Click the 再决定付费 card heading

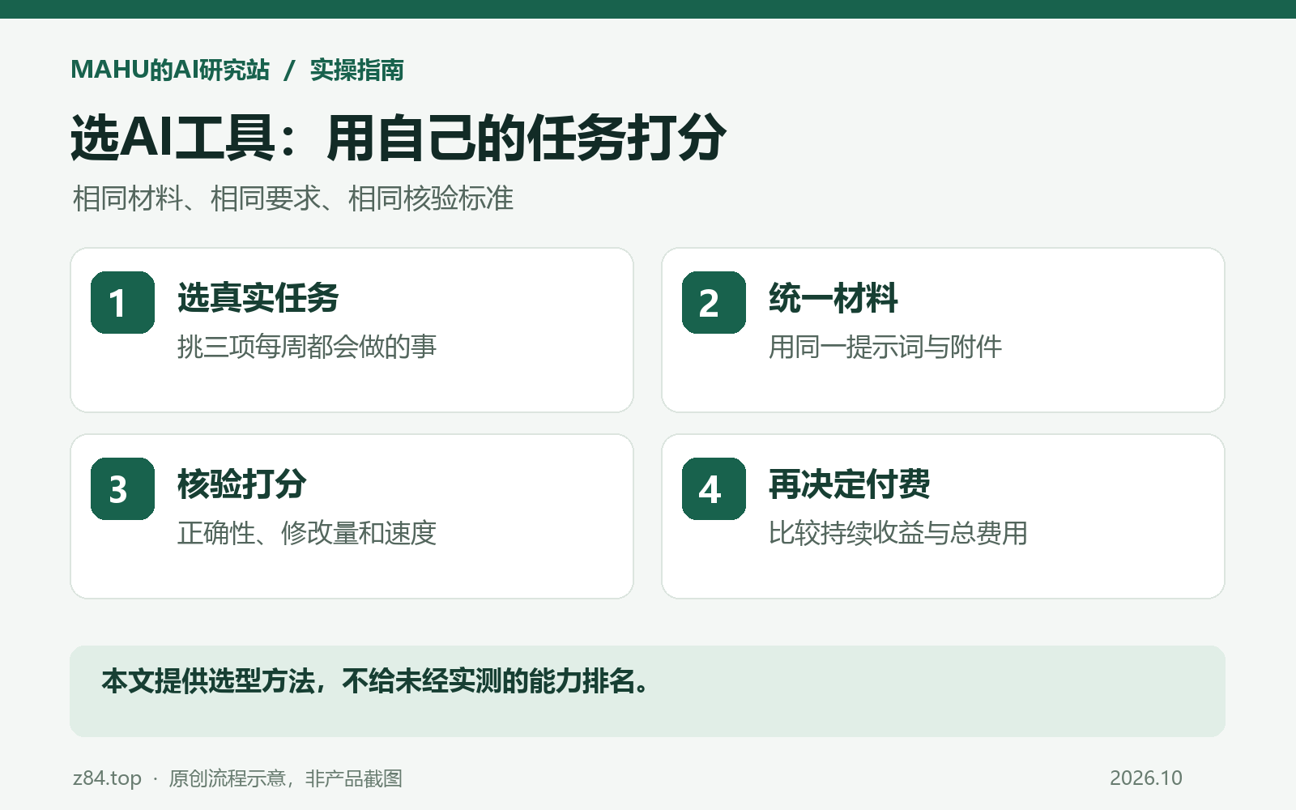[849, 484]
